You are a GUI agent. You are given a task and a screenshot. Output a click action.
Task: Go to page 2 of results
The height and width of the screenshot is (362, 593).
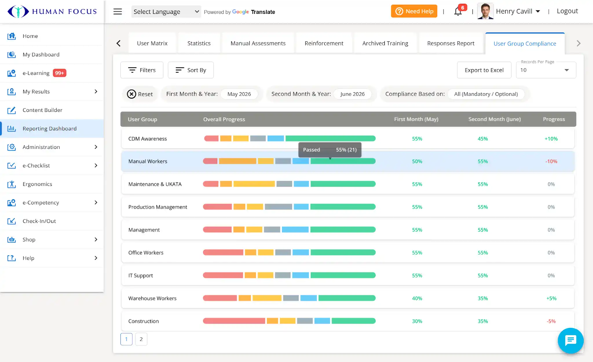(141, 339)
